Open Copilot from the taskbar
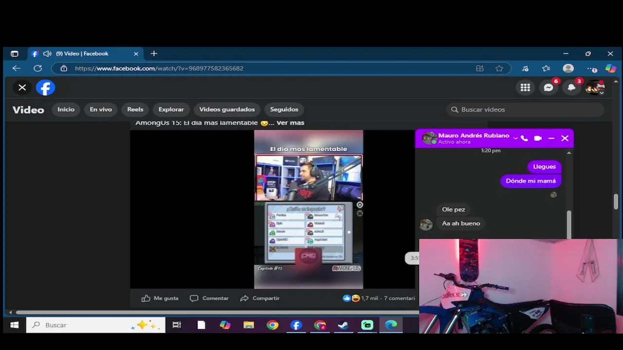The width and height of the screenshot is (623, 350). click(225, 325)
